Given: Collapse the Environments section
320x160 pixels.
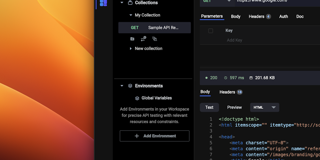Looking at the screenshot, I should 122,86.
